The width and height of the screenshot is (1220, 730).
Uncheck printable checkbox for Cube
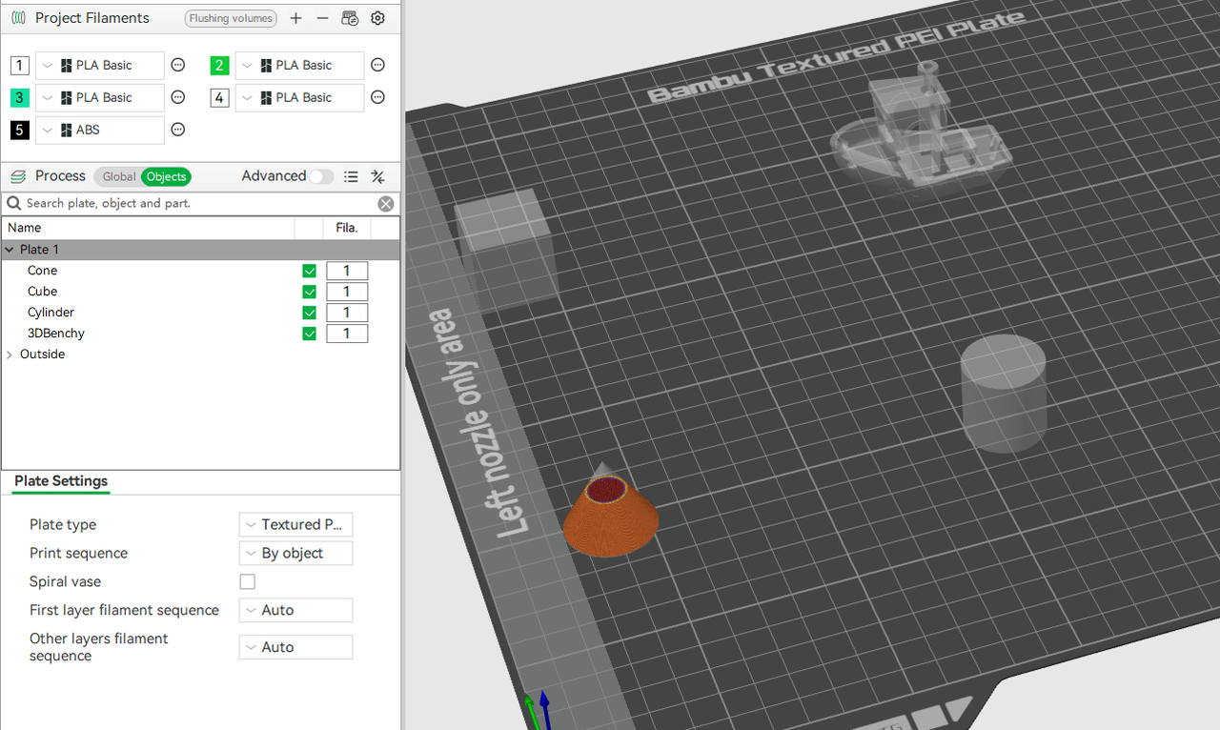309,292
